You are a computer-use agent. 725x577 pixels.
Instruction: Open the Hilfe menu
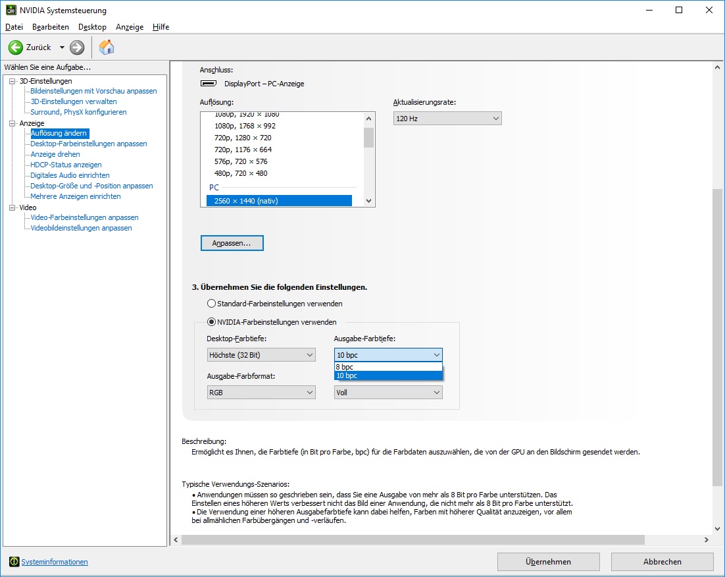tap(161, 27)
